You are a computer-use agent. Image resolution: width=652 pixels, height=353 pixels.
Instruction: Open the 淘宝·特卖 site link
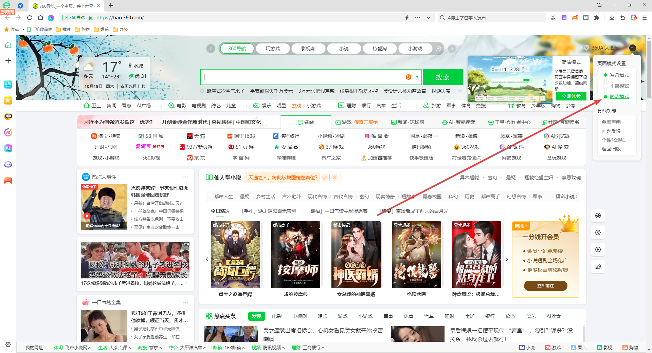(106, 136)
